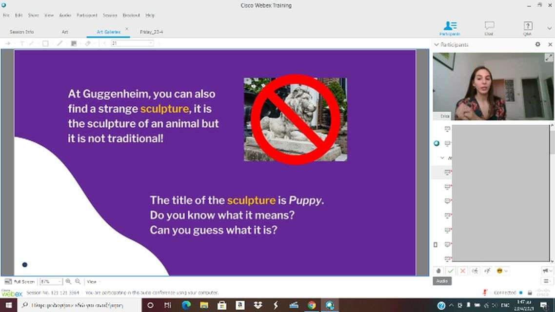Click the lion sculpture image on slide
This screenshot has width=555, height=312.
coord(295,119)
